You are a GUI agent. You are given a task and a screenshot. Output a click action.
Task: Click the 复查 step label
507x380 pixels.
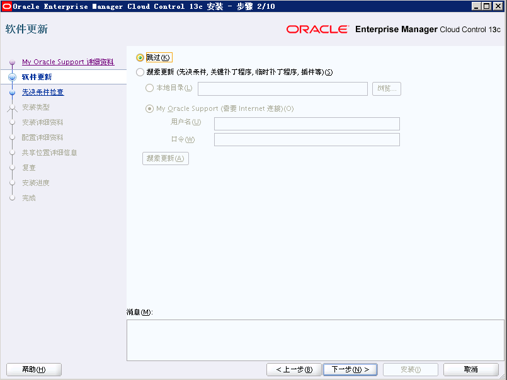click(x=29, y=168)
